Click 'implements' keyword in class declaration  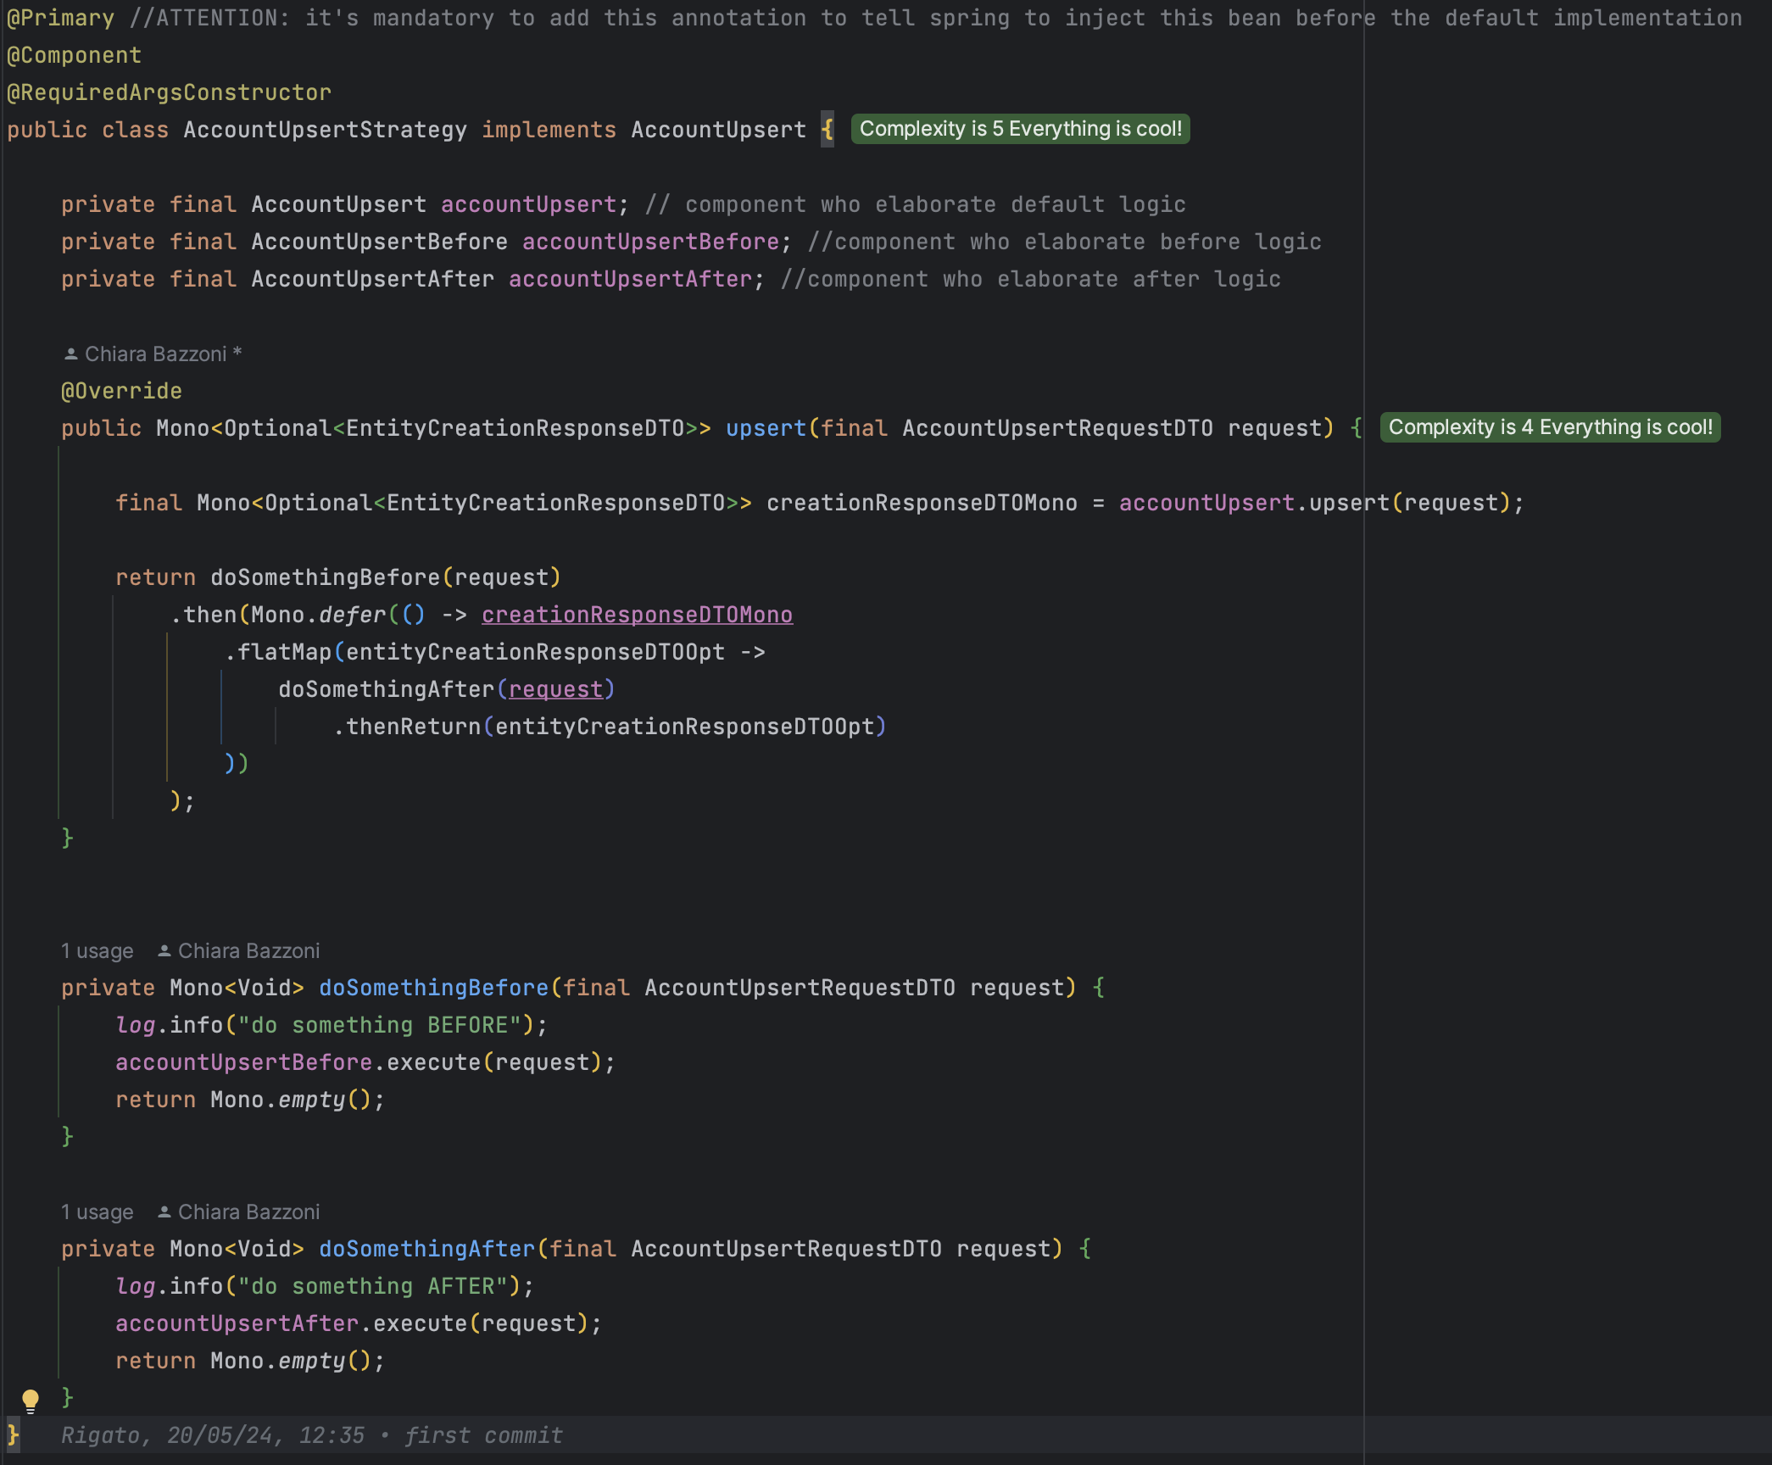click(x=549, y=130)
